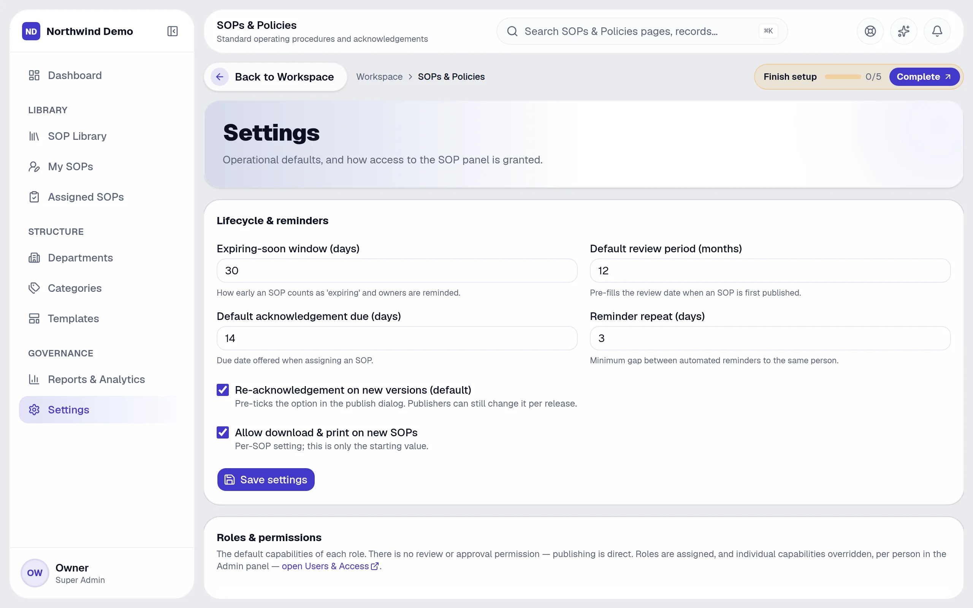This screenshot has height=608, width=973.
Task: Click SOPs & Policies breadcrumb text
Action: point(451,76)
